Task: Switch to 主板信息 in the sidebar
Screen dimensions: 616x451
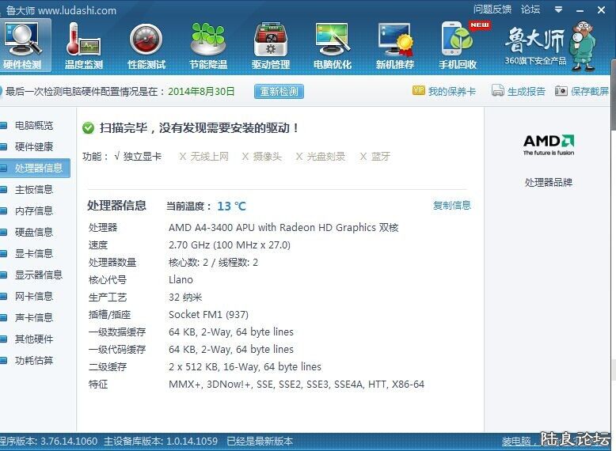Action: pos(34,189)
